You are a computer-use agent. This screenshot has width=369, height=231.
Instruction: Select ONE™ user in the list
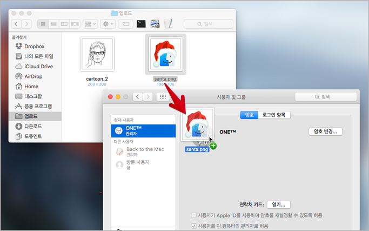[x=143, y=131]
